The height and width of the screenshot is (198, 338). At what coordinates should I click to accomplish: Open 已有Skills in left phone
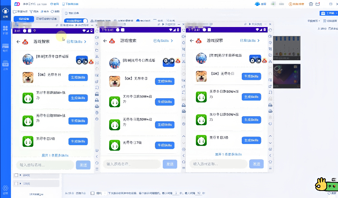77,41
